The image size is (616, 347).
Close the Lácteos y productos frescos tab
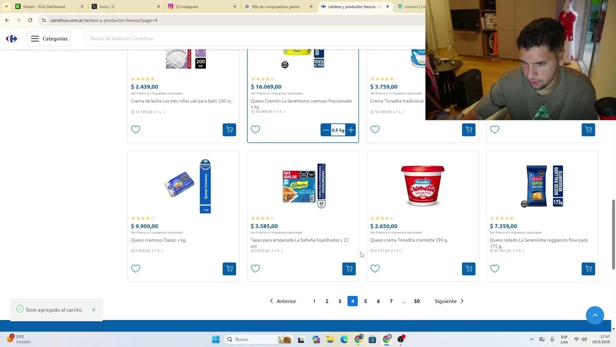387,7
